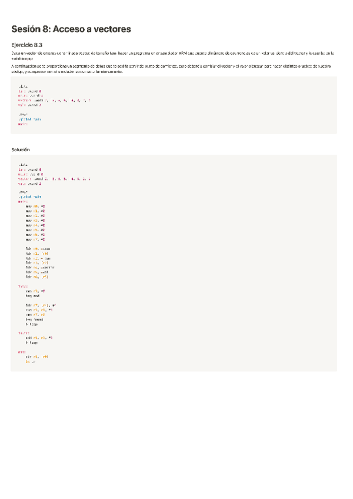Click the ".data" line in the first code block
This screenshot has width=353, height=499.
[23, 86]
